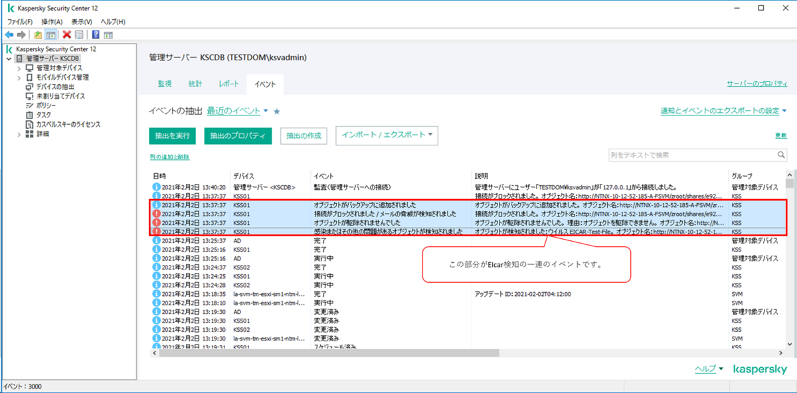The image size is (797, 393).
Task: Switch to the 統計 tab
Action: [x=195, y=84]
